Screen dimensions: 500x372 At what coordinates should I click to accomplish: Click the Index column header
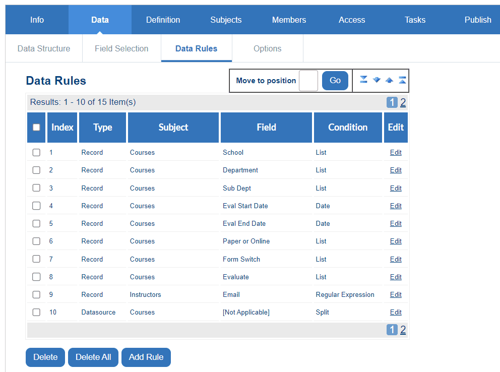(x=62, y=127)
